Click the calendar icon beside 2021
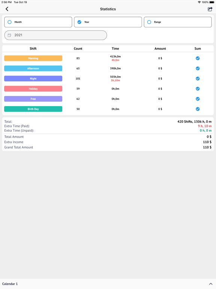 pos(9,35)
